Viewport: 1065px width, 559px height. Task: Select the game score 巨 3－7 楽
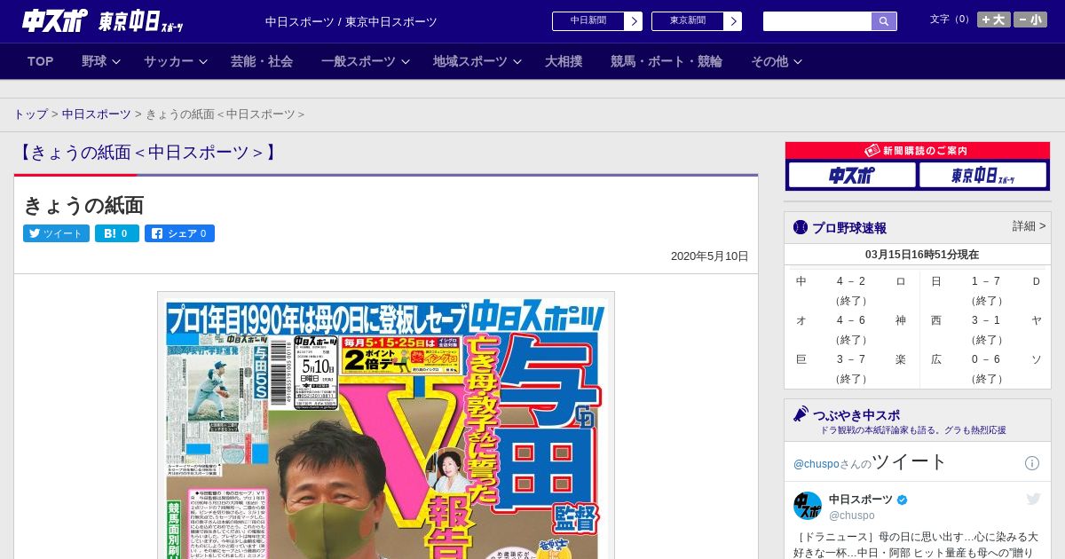tap(851, 369)
